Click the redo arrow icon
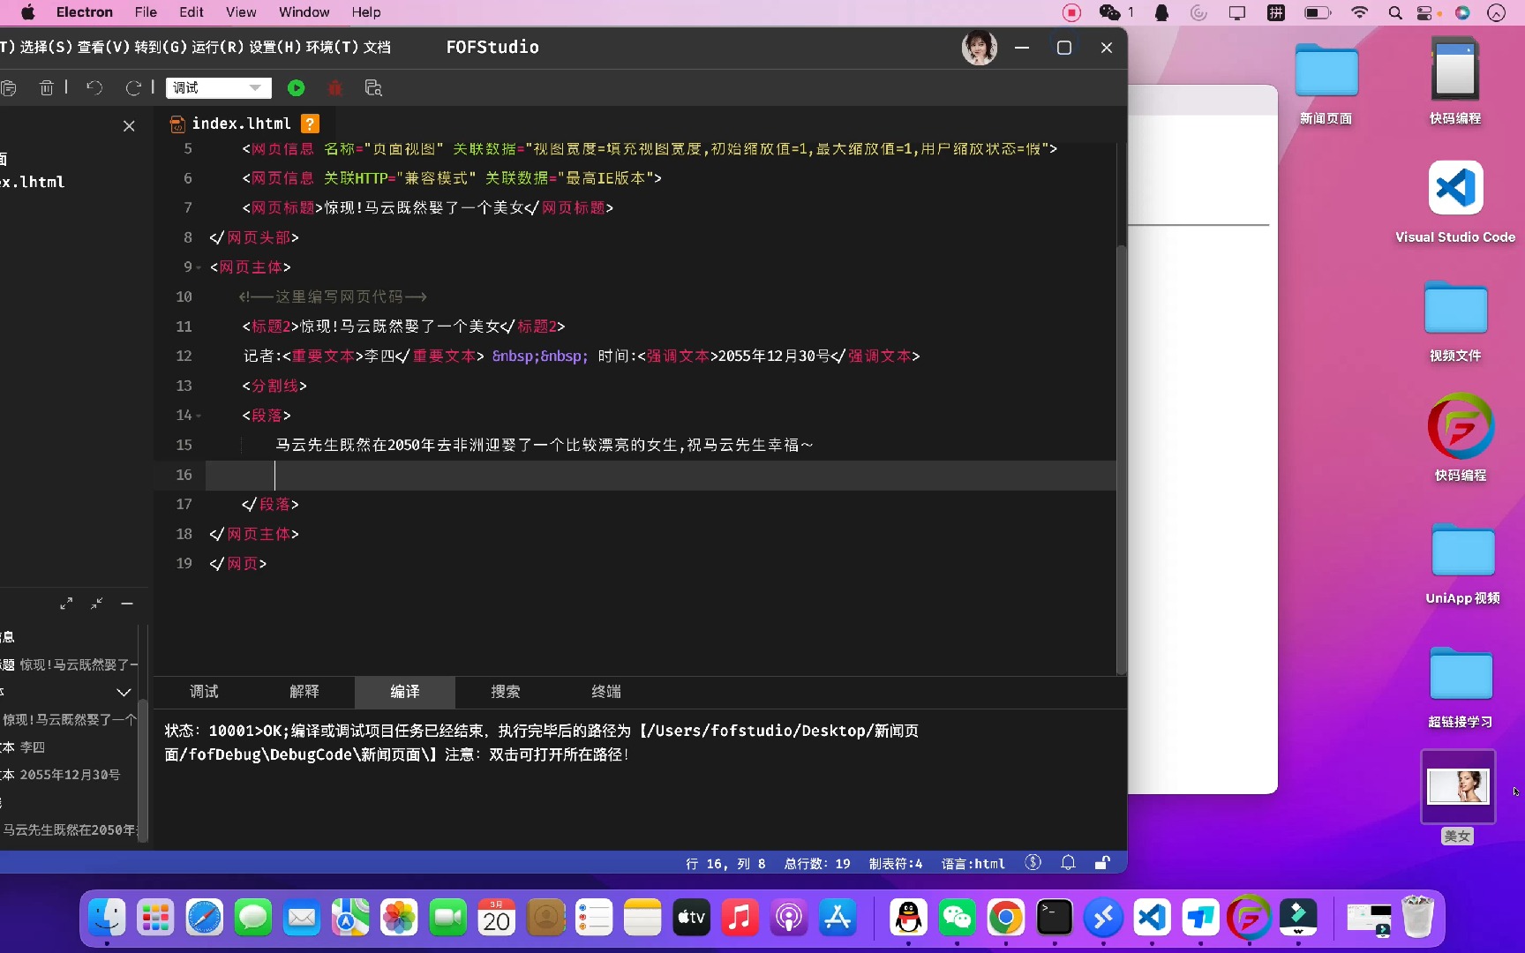This screenshot has height=953, width=1525. pyautogui.click(x=133, y=87)
